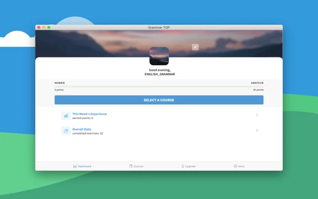
Task: Open This Week's Experience link
Action: click(90, 114)
